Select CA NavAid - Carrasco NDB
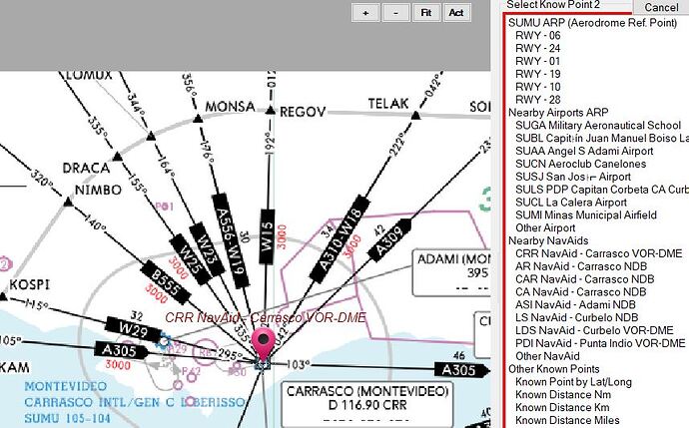Viewport: 689px width, 428px height. tap(580, 292)
